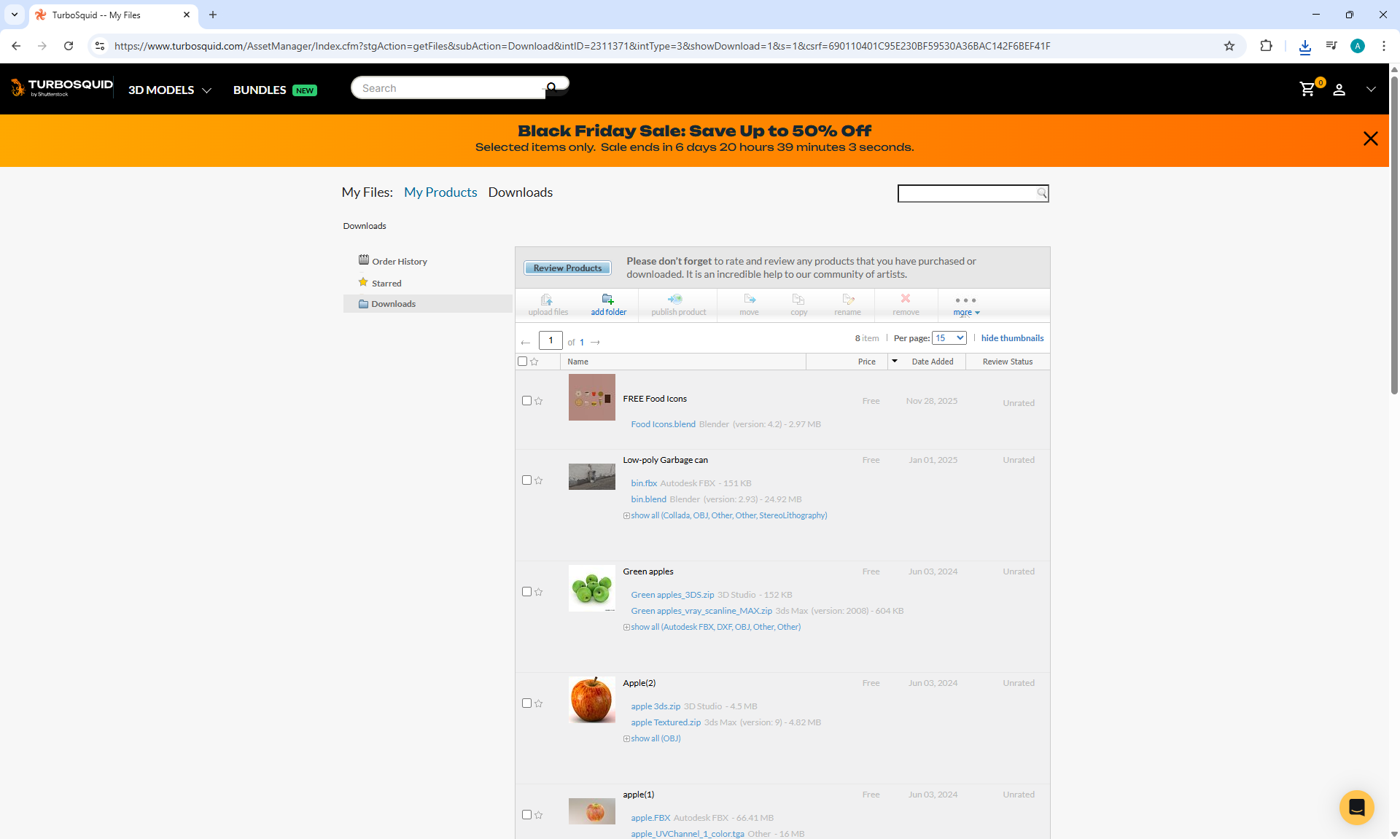Viewport: 1400px width, 839px height.
Task: Click the add folder icon
Action: (x=608, y=300)
